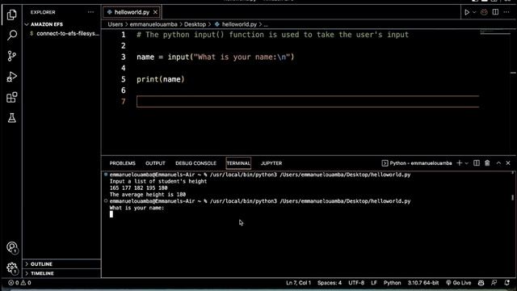This screenshot has height=291, width=517.
Task: Expand the TIMELINE section
Action: [x=42, y=273]
